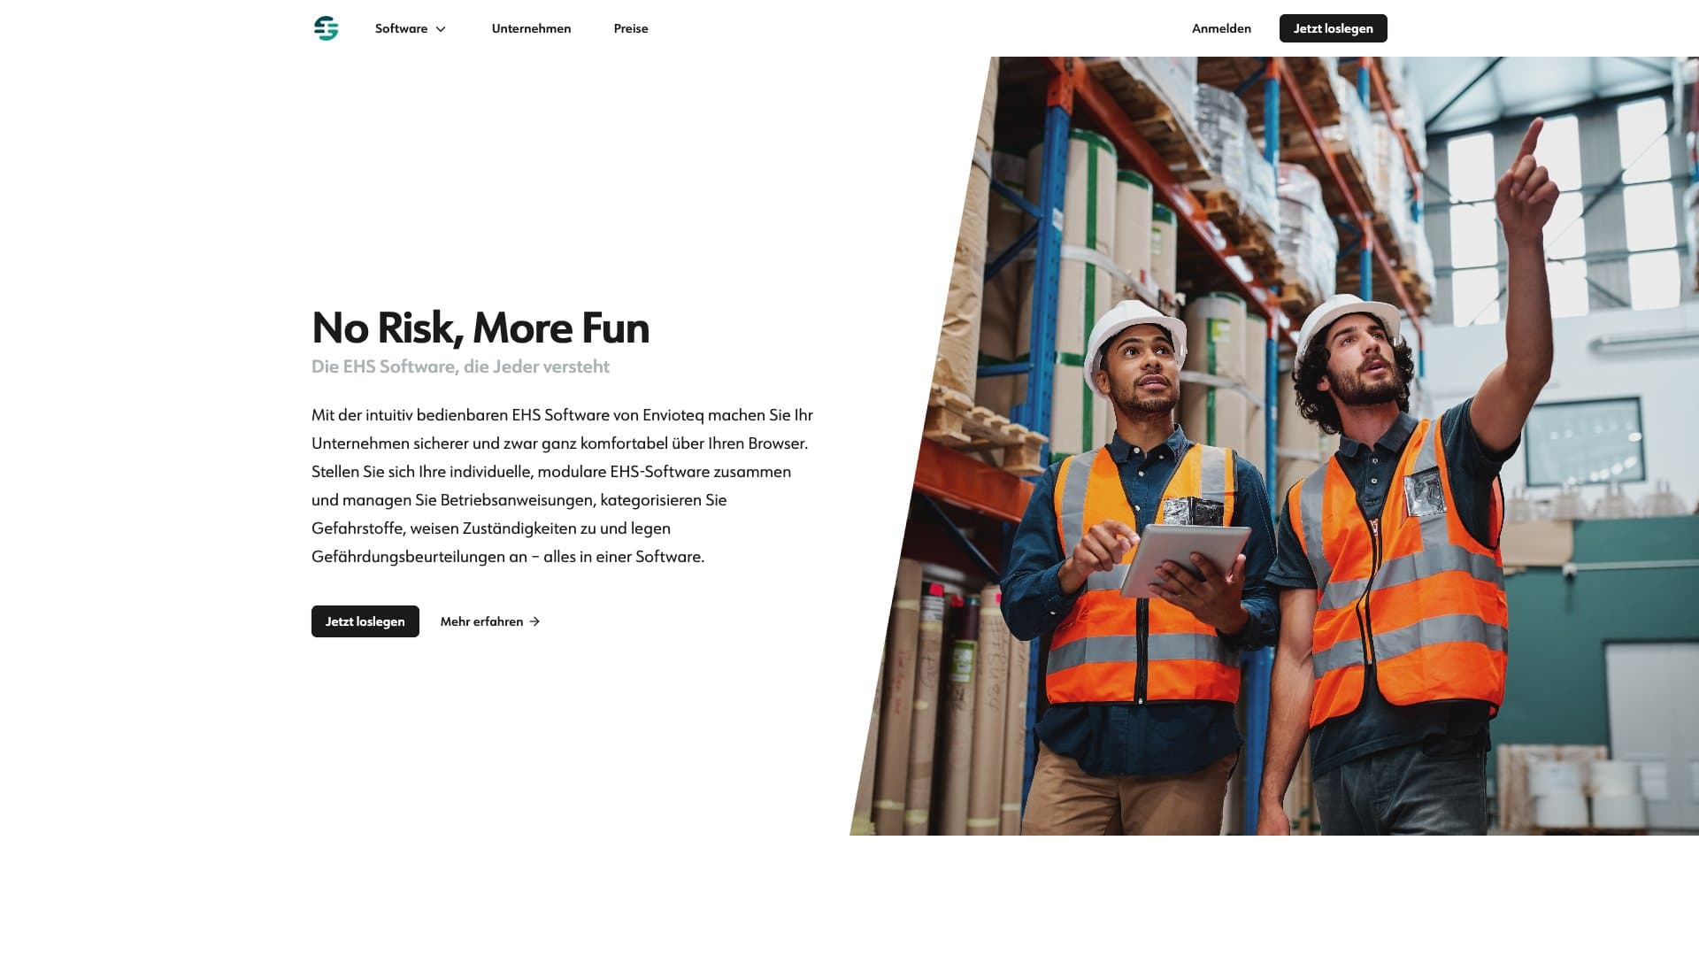Select the No Risk, More Fun headline
The width and height of the screenshot is (1699, 956).
(x=480, y=328)
